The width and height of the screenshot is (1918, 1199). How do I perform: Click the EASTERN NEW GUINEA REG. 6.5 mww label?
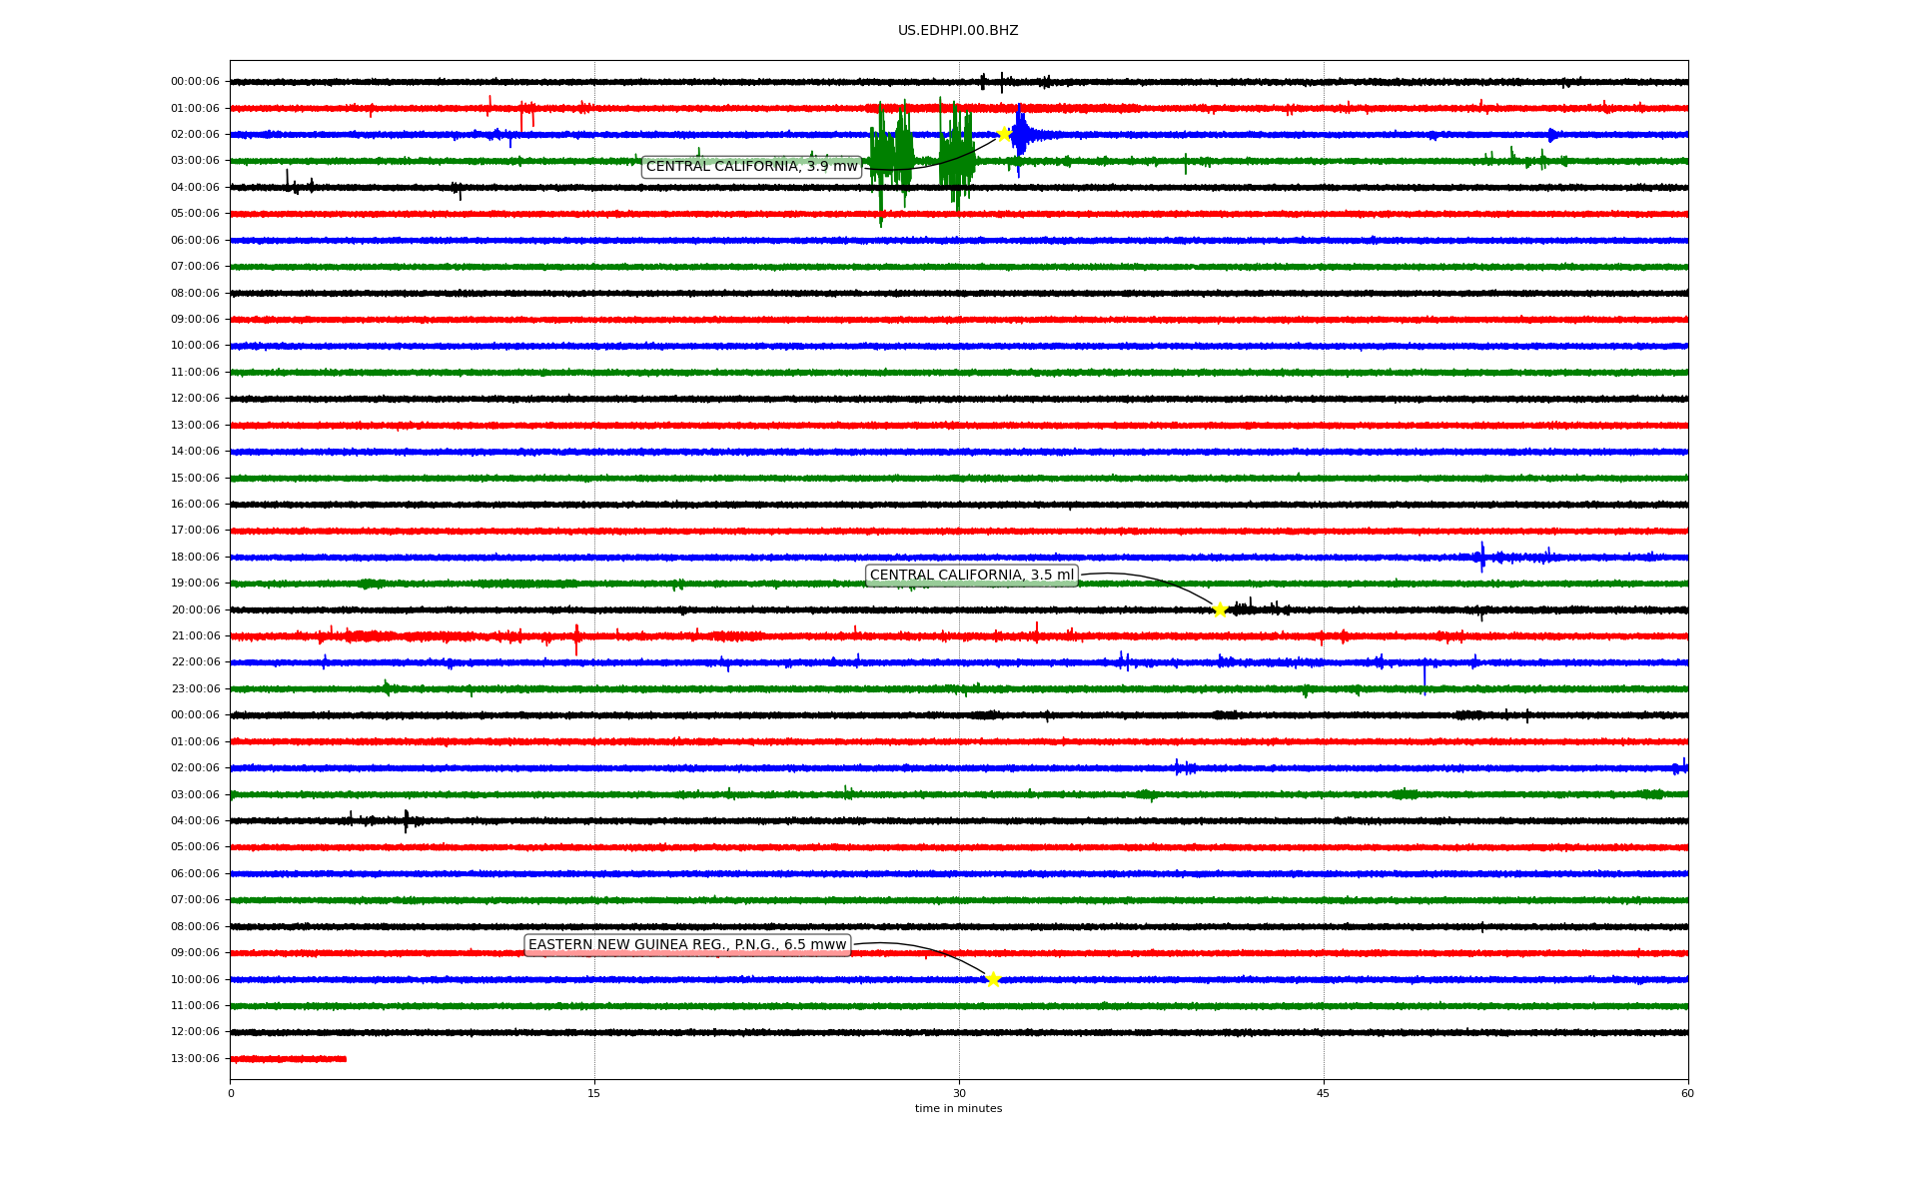tap(687, 945)
